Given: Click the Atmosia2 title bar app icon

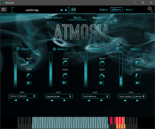Looking at the screenshot, I should (3, 3).
